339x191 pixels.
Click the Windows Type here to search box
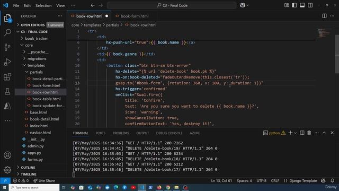coord(34,187)
